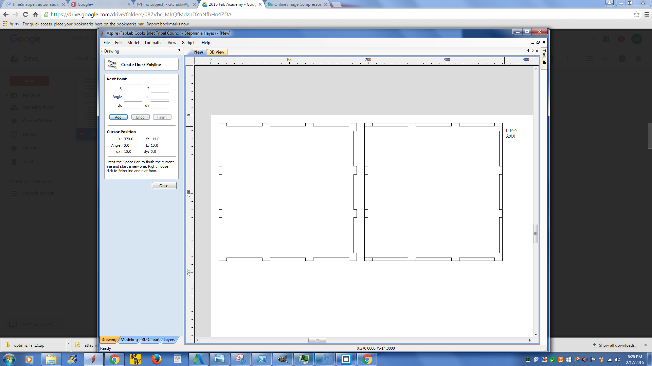Close the Chrome downloads bar
The image size is (652, 366).
pyautogui.click(x=646, y=345)
